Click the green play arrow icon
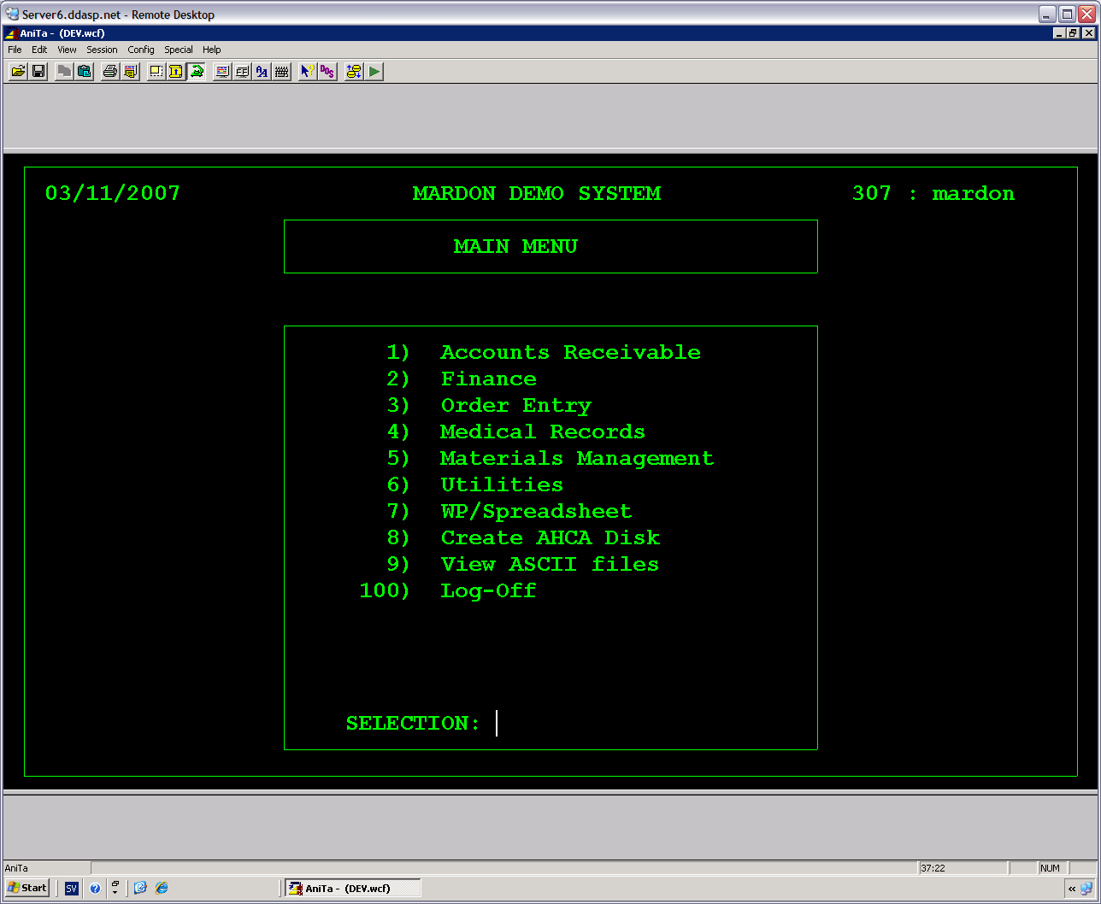This screenshot has width=1101, height=904. (374, 72)
